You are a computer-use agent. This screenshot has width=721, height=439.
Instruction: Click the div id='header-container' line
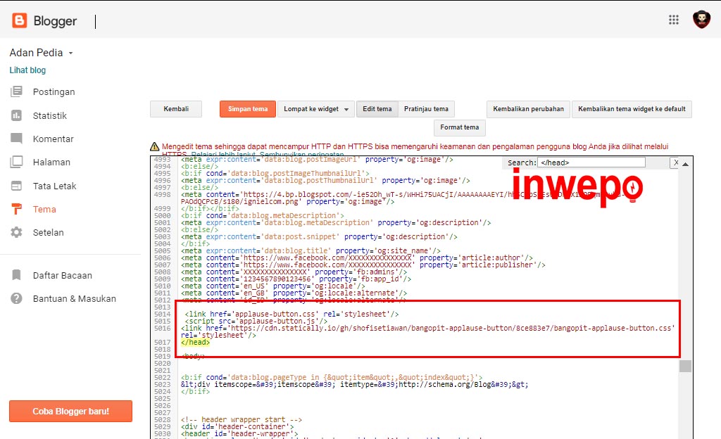pos(237,426)
